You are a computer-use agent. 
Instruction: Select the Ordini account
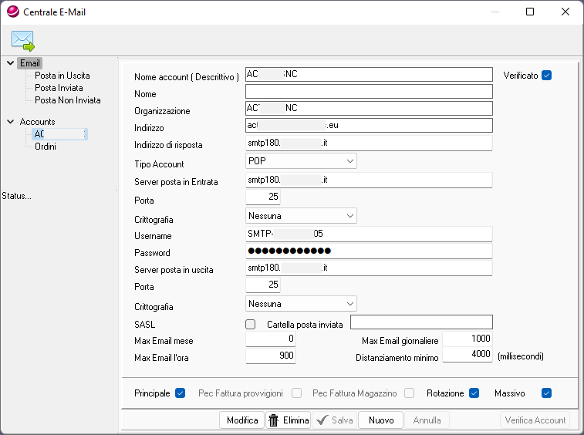coord(46,147)
